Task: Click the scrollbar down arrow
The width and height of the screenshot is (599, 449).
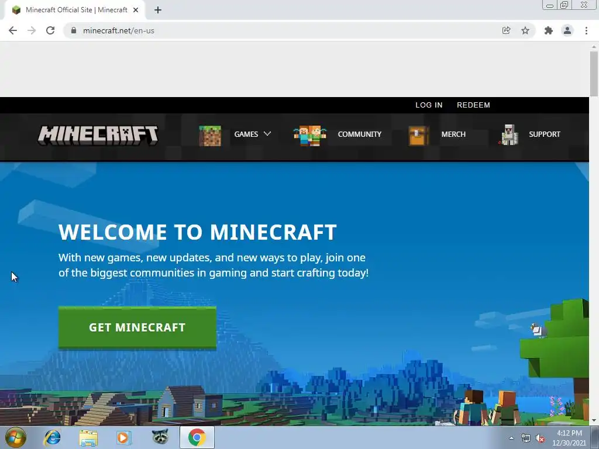Action: (594, 420)
